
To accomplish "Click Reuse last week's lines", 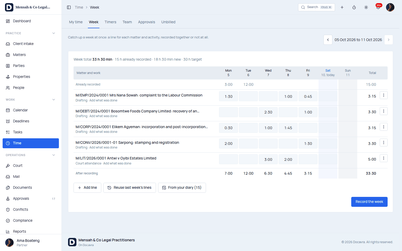I will 130,188.
